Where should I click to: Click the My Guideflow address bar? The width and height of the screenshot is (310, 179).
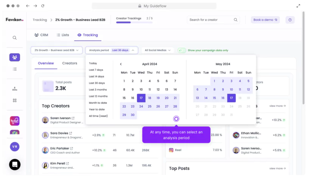[154, 6]
